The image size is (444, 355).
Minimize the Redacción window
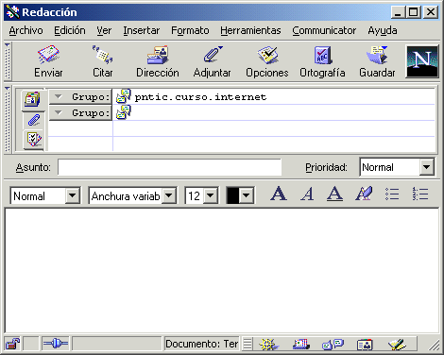click(398, 12)
